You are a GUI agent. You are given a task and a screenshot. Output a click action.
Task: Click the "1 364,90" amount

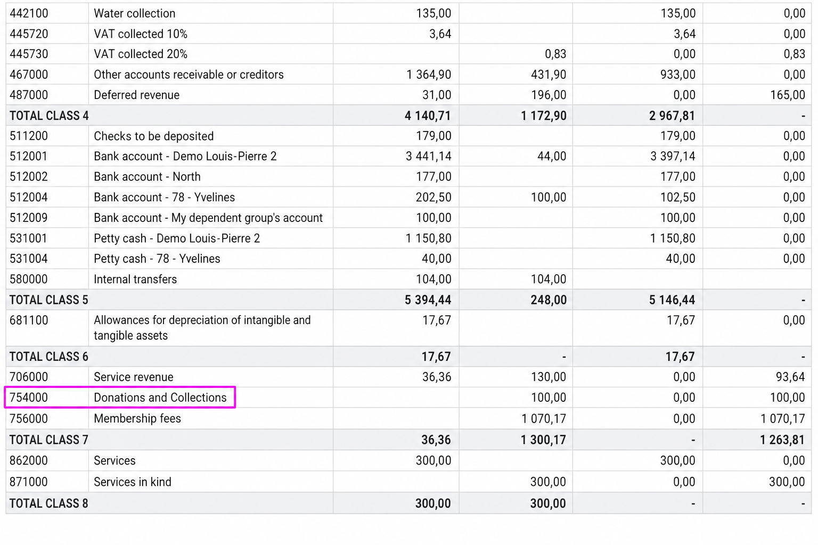pos(429,75)
